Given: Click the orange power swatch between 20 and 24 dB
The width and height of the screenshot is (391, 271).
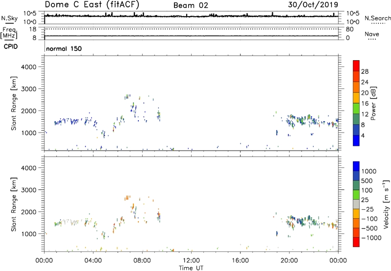Looking at the screenshot, I should tap(356, 87).
